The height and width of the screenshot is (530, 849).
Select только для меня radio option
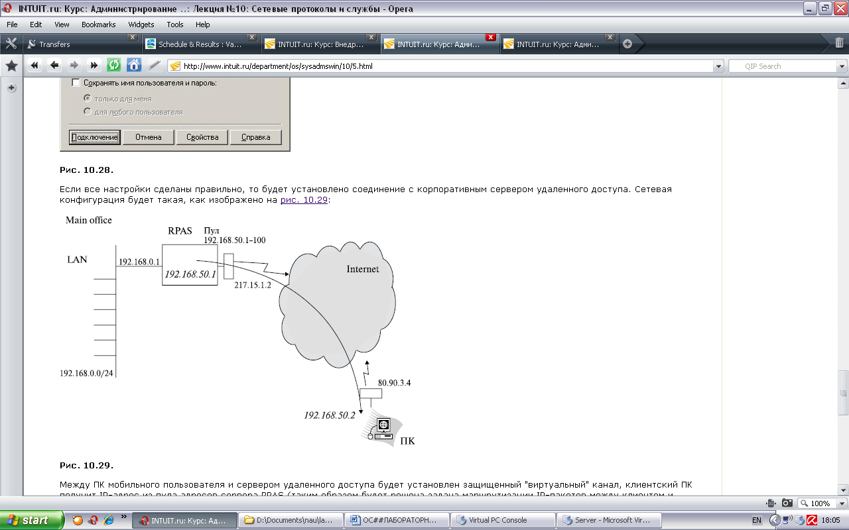87,98
